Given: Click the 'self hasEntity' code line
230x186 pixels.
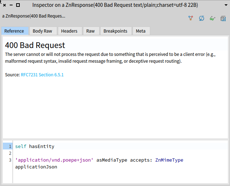Looking at the screenshot, I should click(x=35, y=146).
